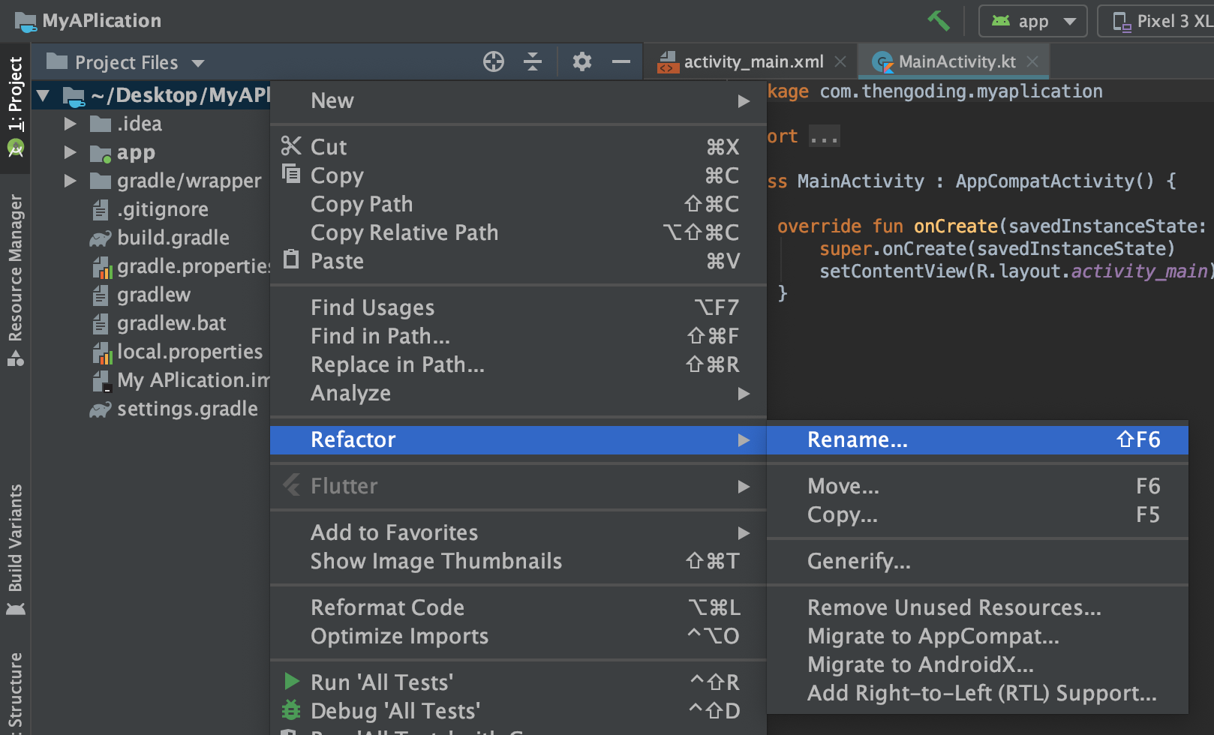Choose Find Usages
1214x735 pixels.
pos(518,307)
